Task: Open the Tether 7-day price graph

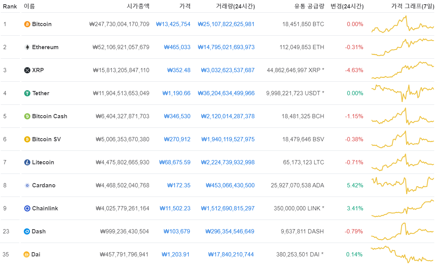Action: [403, 93]
